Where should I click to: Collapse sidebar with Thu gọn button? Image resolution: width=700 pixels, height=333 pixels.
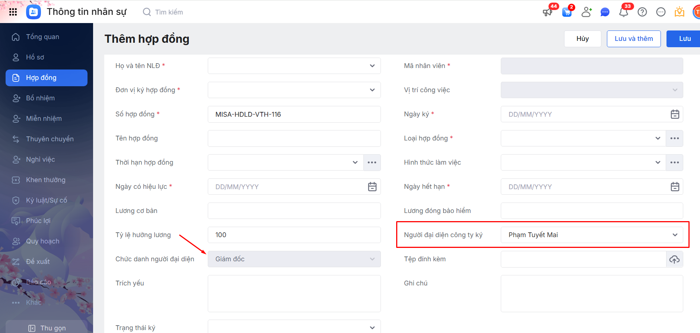pyautogui.click(x=47, y=328)
